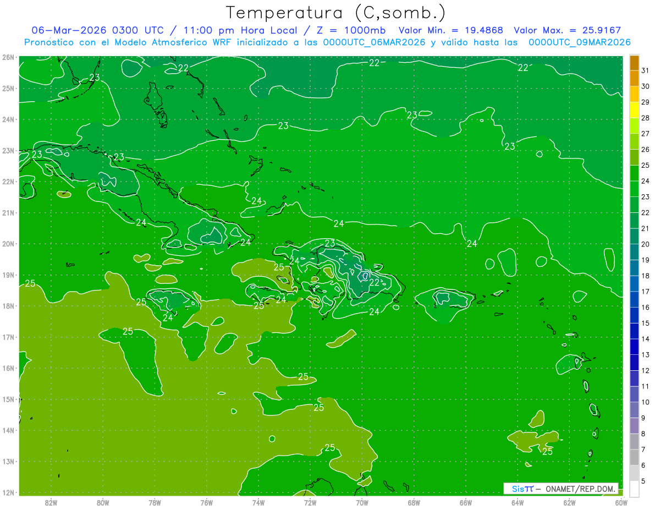The image size is (660, 510).
Task: Click the '62W' longitude label
Action: (x=570, y=502)
